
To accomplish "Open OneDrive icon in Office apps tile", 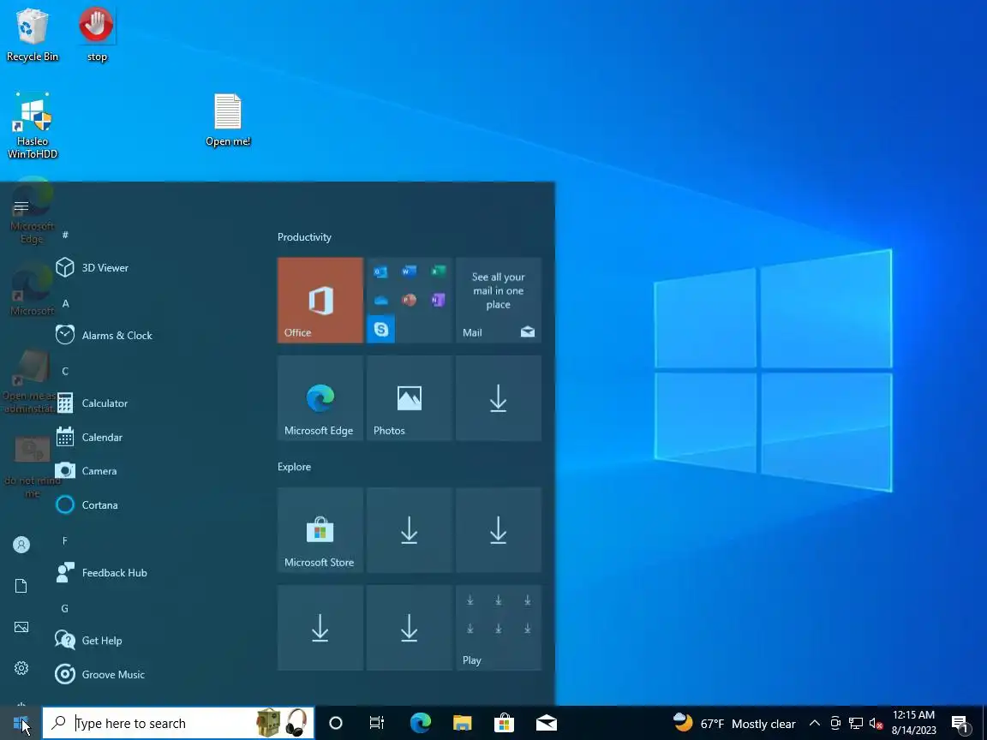I will click(380, 300).
